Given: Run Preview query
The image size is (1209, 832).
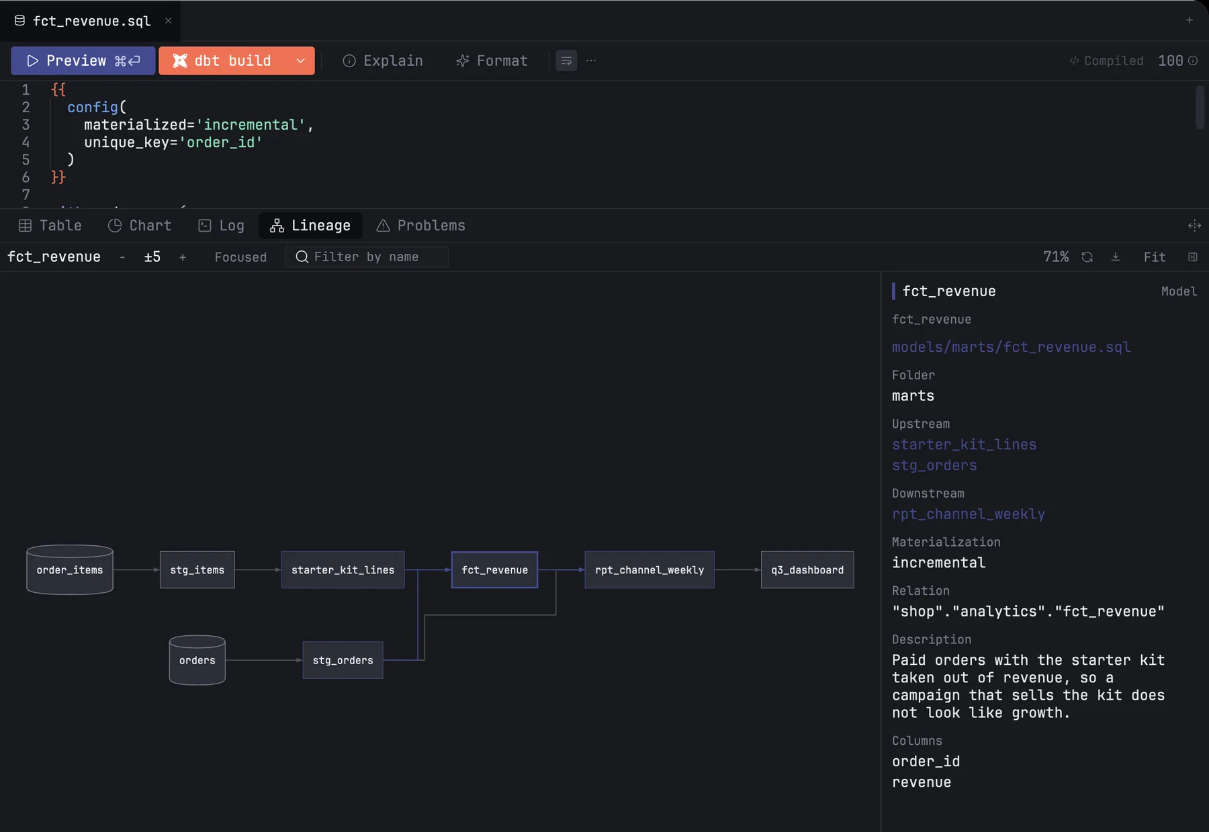Looking at the screenshot, I should pos(83,60).
